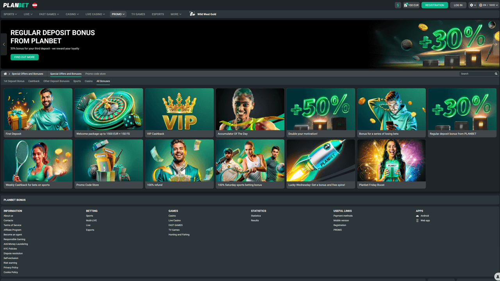
Task: Select the All Bonuses filter
Action: (103, 81)
